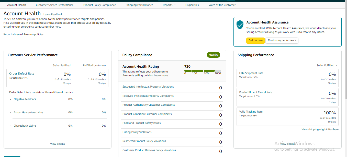View Suspected Intellectual Property Violations
347x157 pixels.
pyautogui.click(x=148, y=87)
